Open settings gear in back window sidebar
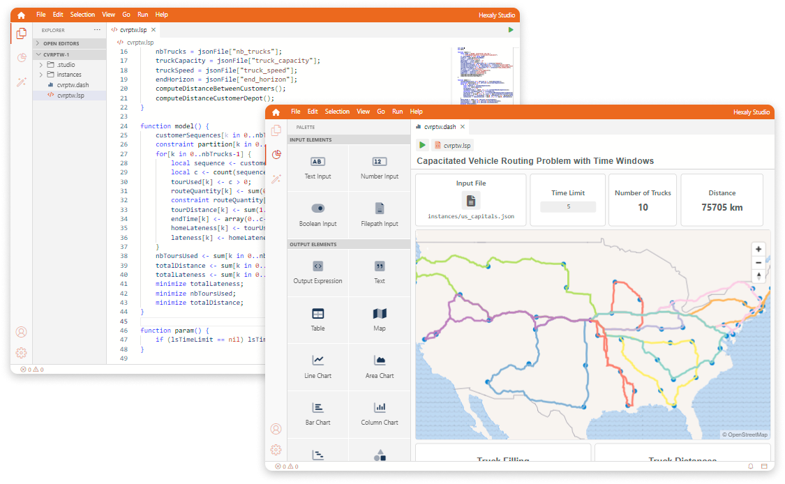The height and width of the screenshot is (484, 785). [x=21, y=353]
